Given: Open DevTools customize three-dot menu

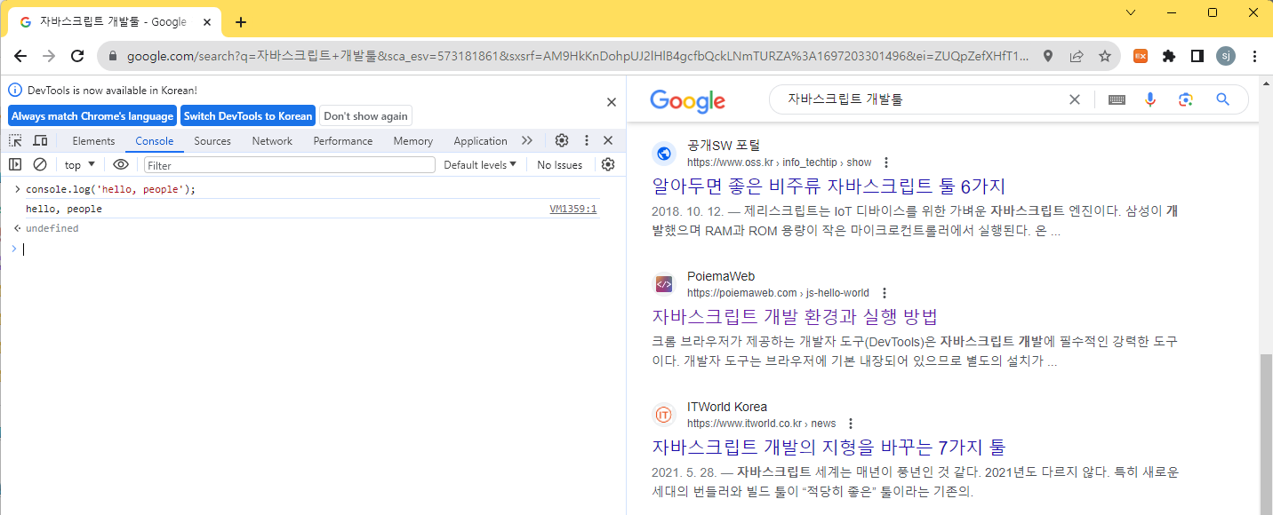Looking at the screenshot, I should pyautogui.click(x=587, y=140).
